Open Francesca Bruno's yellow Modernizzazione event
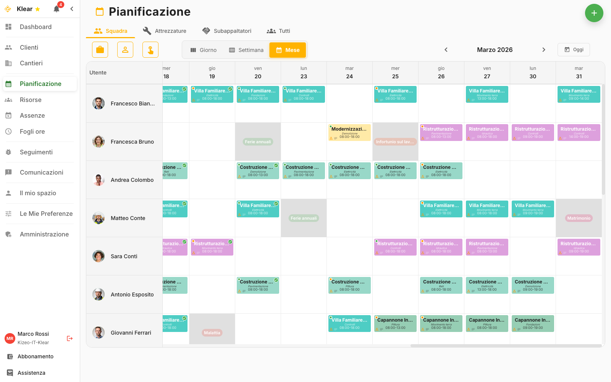The height and width of the screenshot is (382, 611). tap(349, 133)
